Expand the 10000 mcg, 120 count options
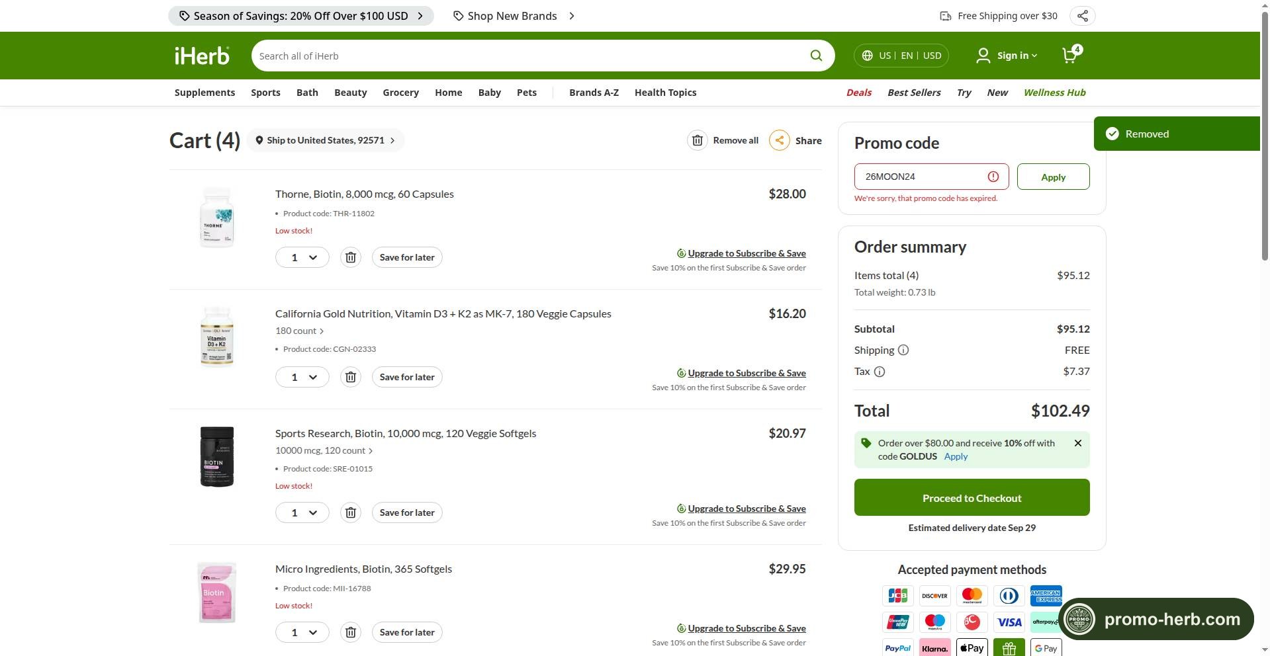This screenshot has height=656, width=1270. click(x=324, y=450)
